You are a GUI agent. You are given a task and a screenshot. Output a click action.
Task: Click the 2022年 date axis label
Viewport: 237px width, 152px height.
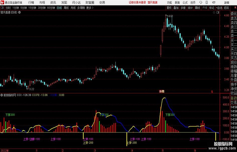(5, 151)
